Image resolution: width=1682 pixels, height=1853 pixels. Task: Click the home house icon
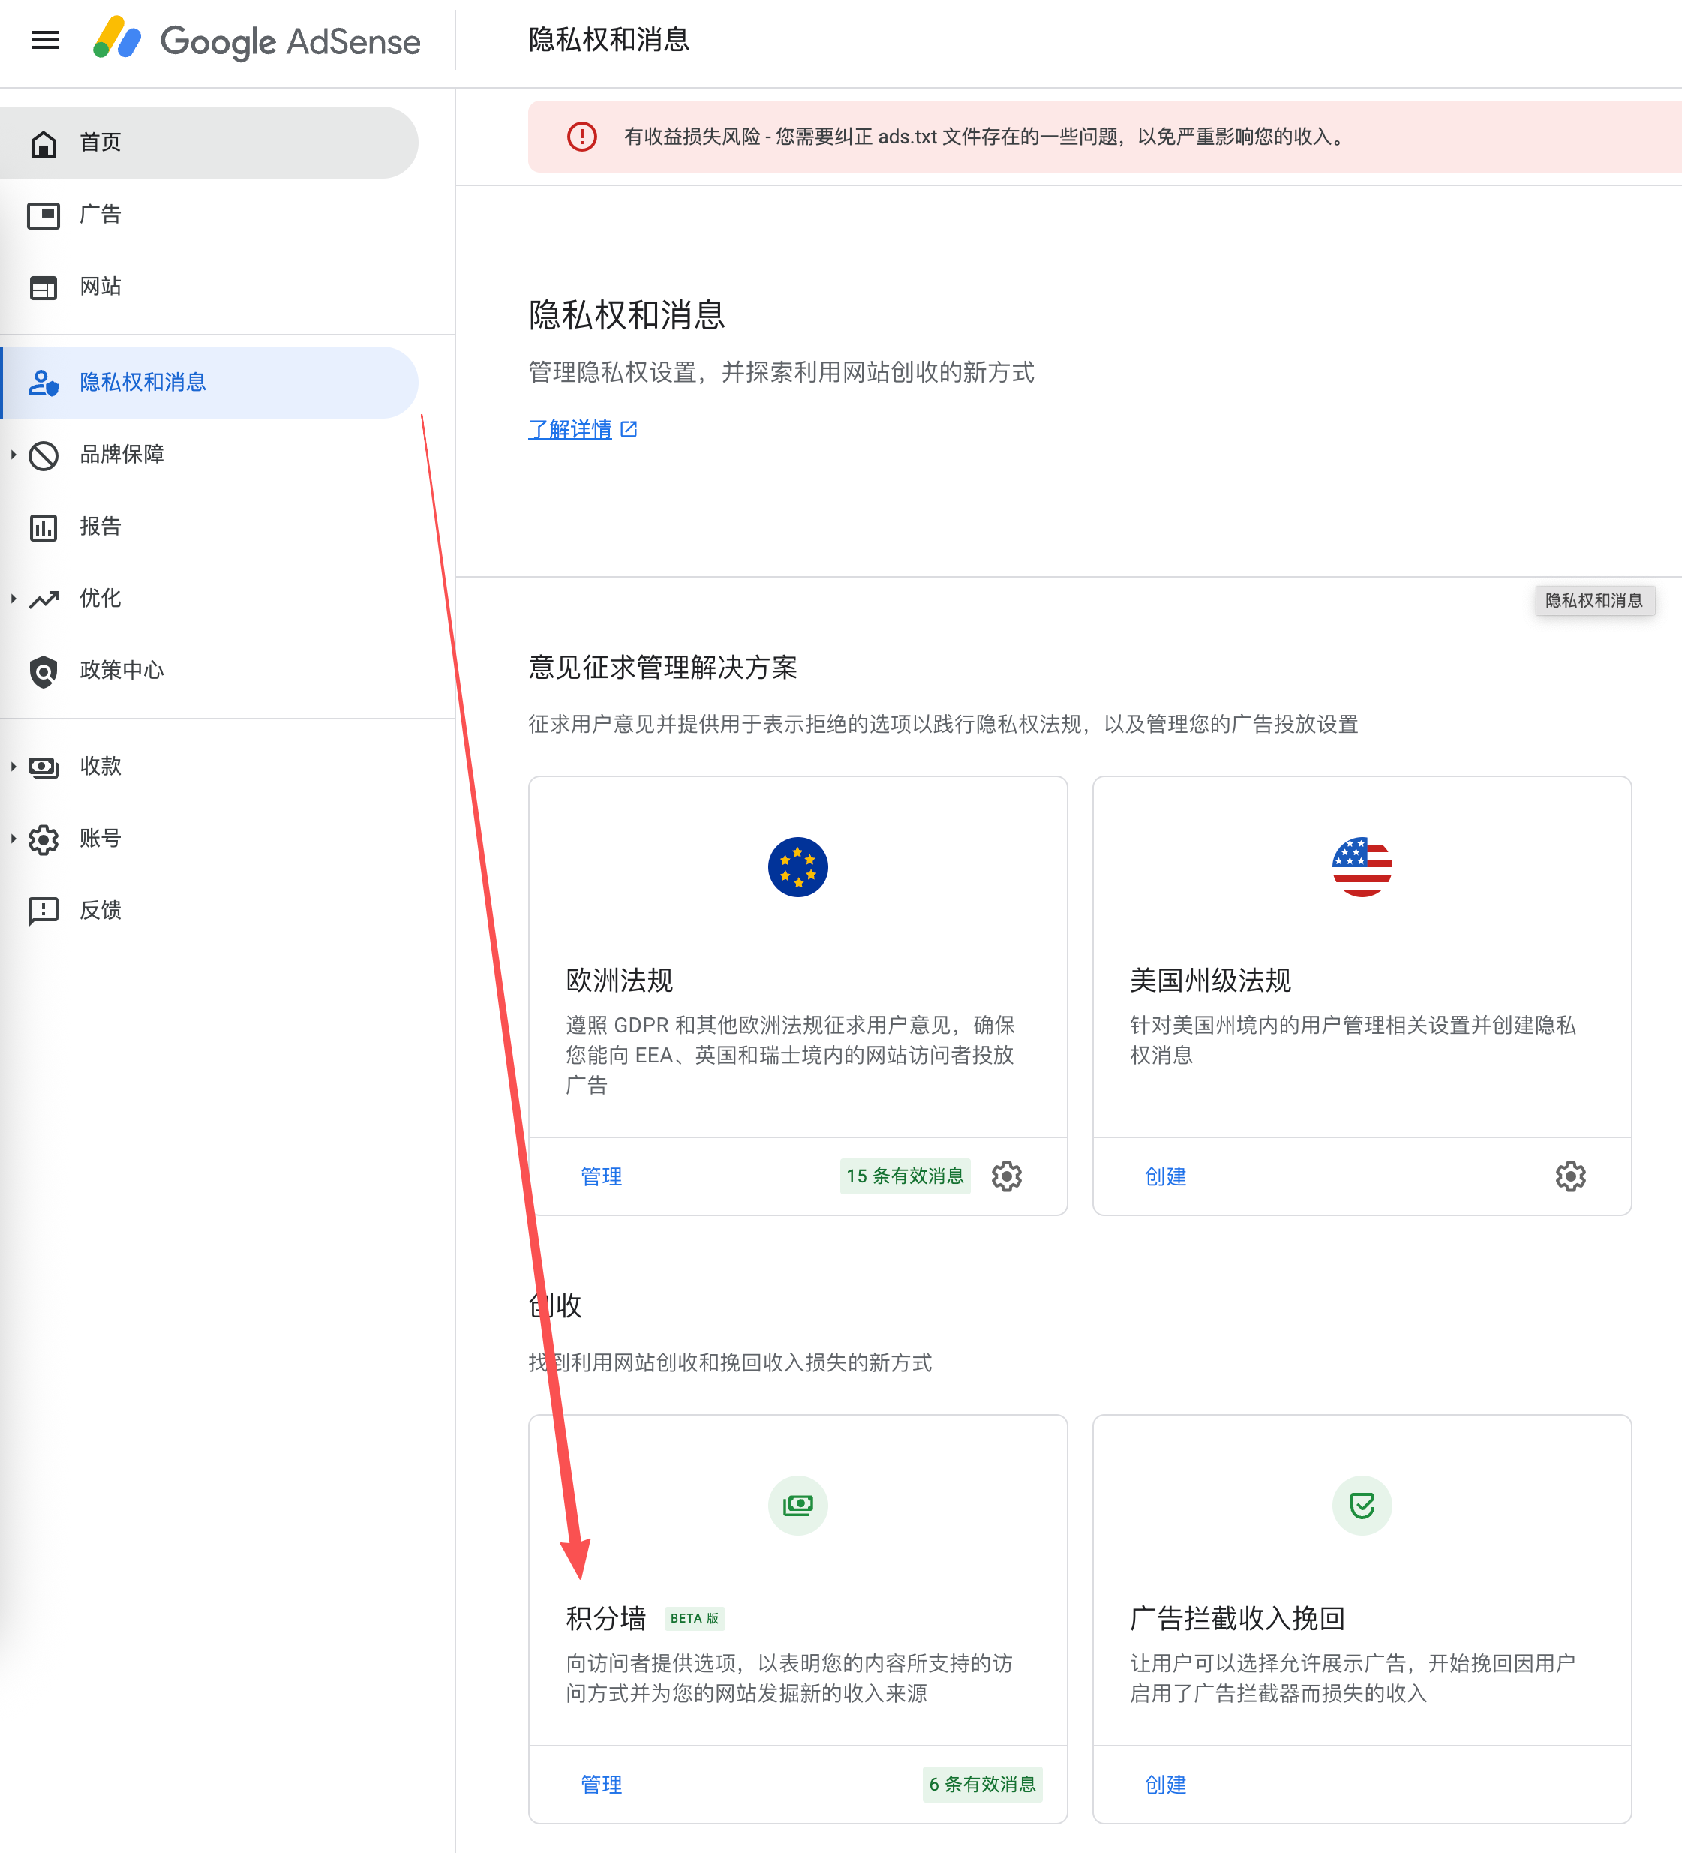(x=44, y=143)
